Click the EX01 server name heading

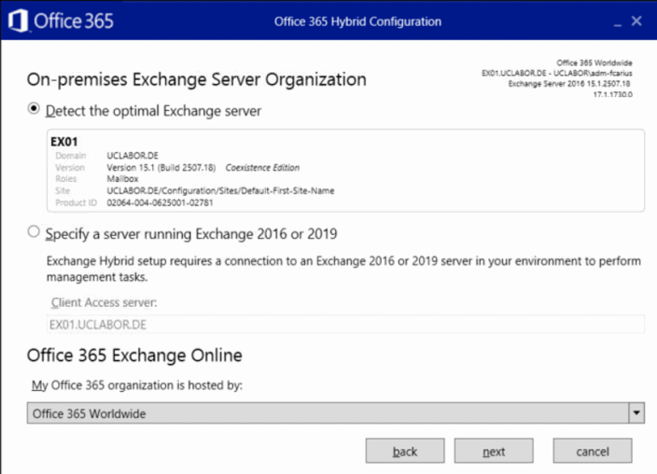coord(64,142)
